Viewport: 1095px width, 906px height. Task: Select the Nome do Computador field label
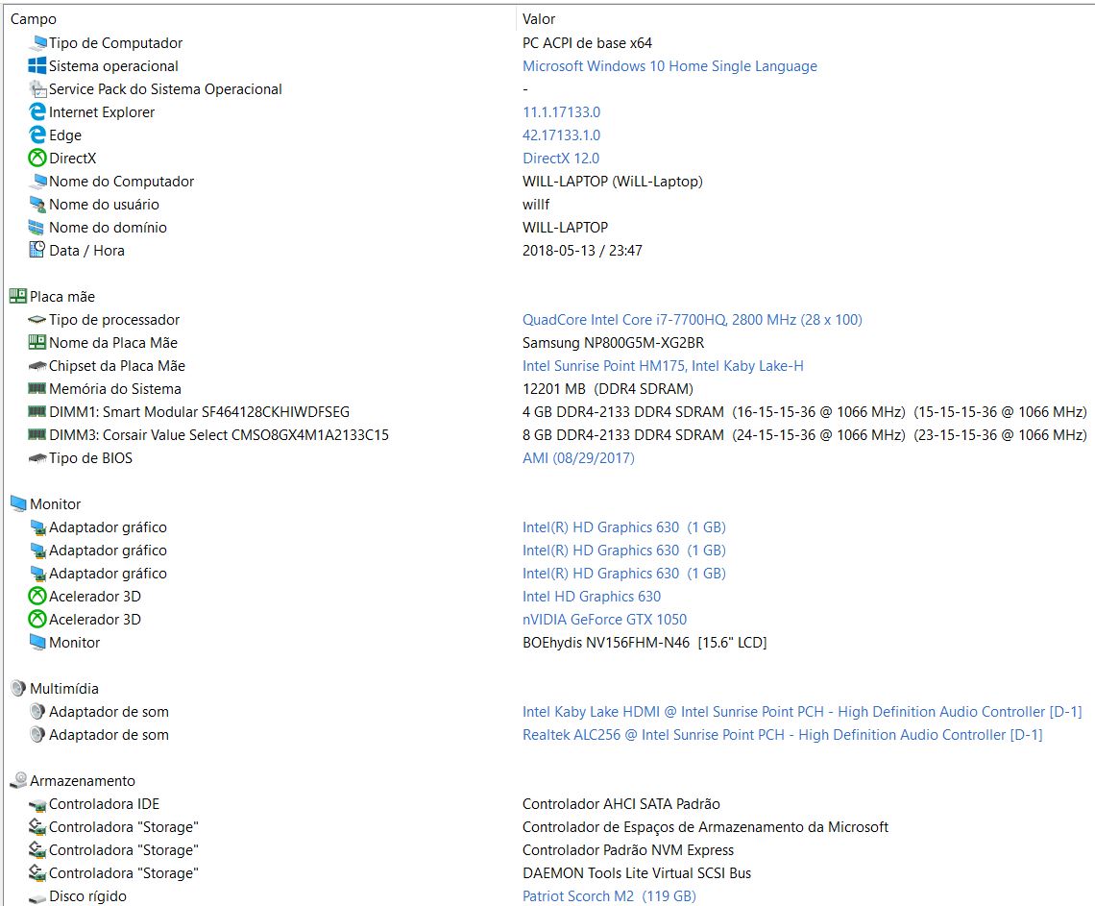coord(122,181)
